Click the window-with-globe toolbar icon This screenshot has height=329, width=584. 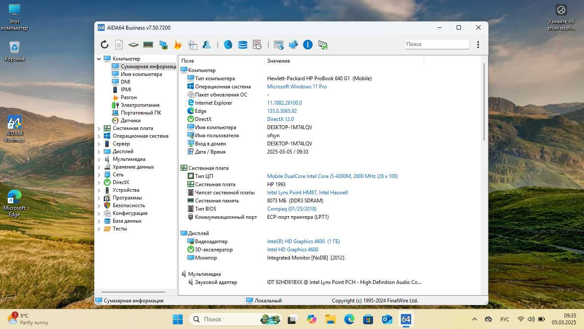click(x=279, y=45)
